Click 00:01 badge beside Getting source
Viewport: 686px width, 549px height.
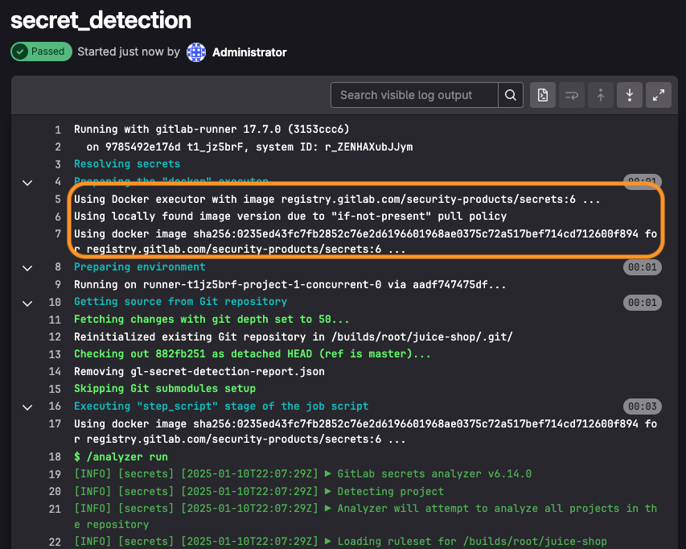pyautogui.click(x=643, y=303)
